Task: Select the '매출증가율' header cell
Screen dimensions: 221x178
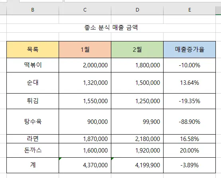Action: 189,49
